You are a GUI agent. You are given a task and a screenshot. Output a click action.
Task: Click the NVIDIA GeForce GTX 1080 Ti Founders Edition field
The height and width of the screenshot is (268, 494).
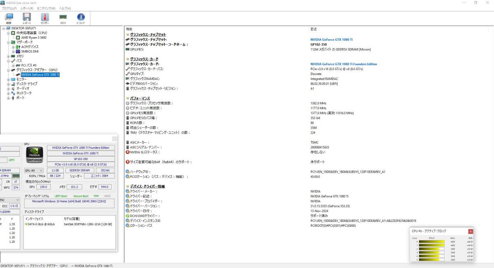81,148
